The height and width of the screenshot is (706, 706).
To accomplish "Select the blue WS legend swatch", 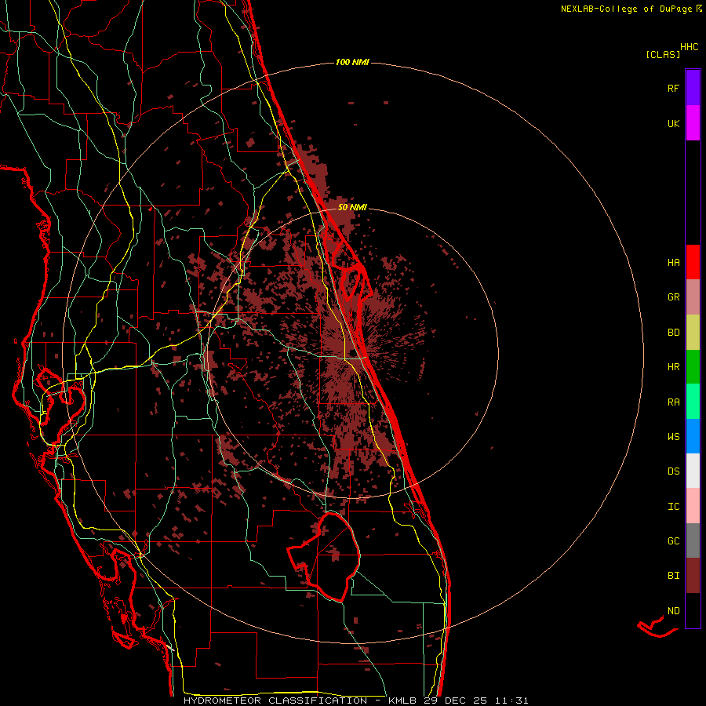I will [x=693, y=436].
